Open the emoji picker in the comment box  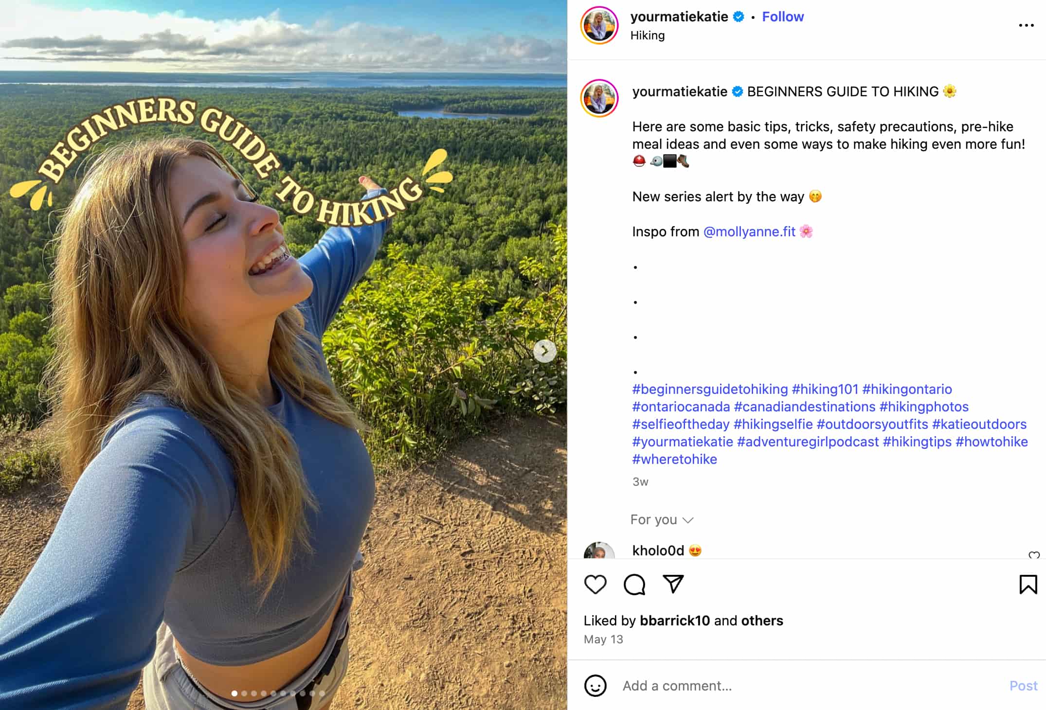pyautogui.click(x=596, y=686)
